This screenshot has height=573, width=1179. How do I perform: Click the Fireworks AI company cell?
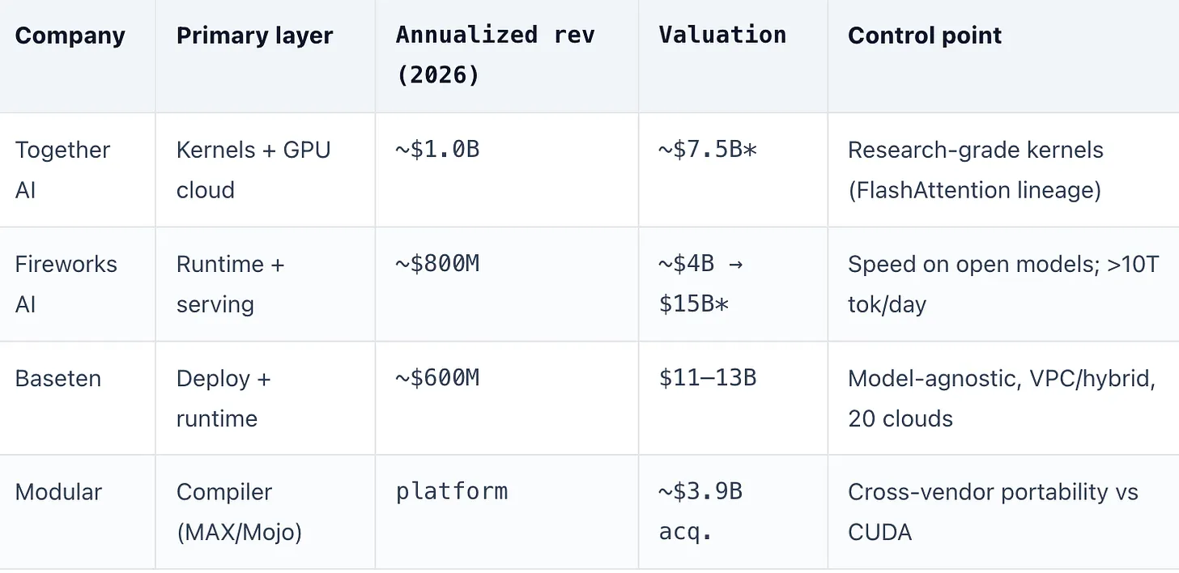[66, 284]
